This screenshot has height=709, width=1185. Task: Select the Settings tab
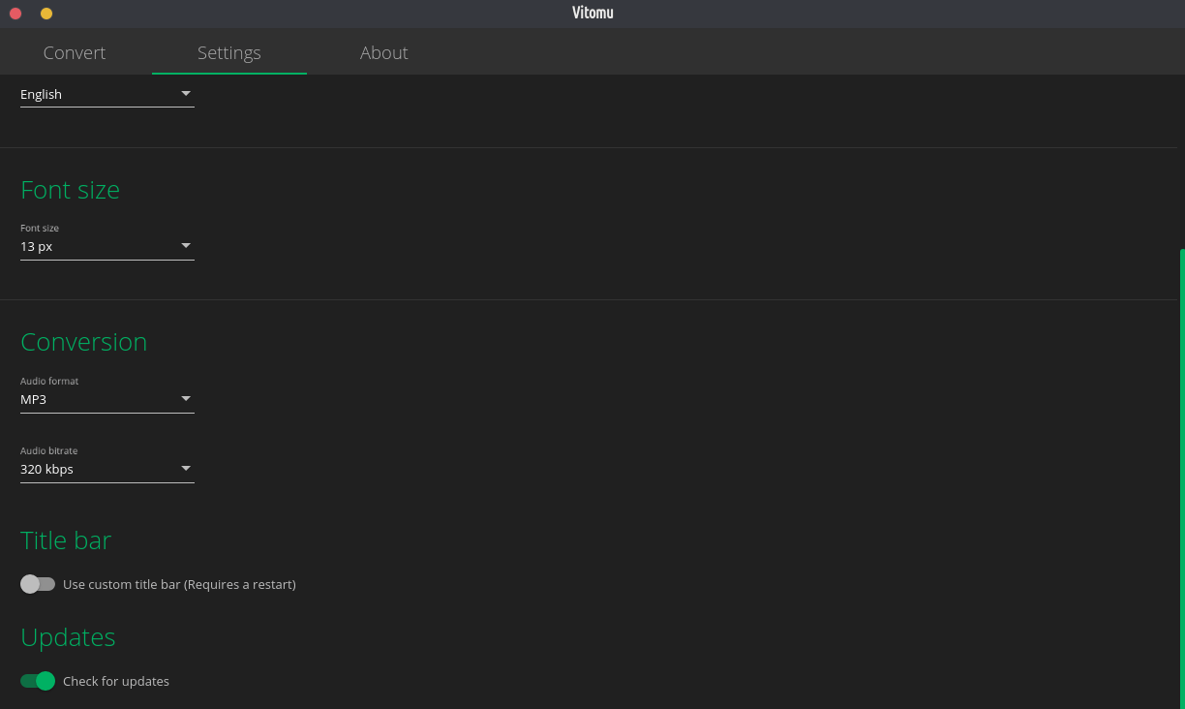coord(229,53)
